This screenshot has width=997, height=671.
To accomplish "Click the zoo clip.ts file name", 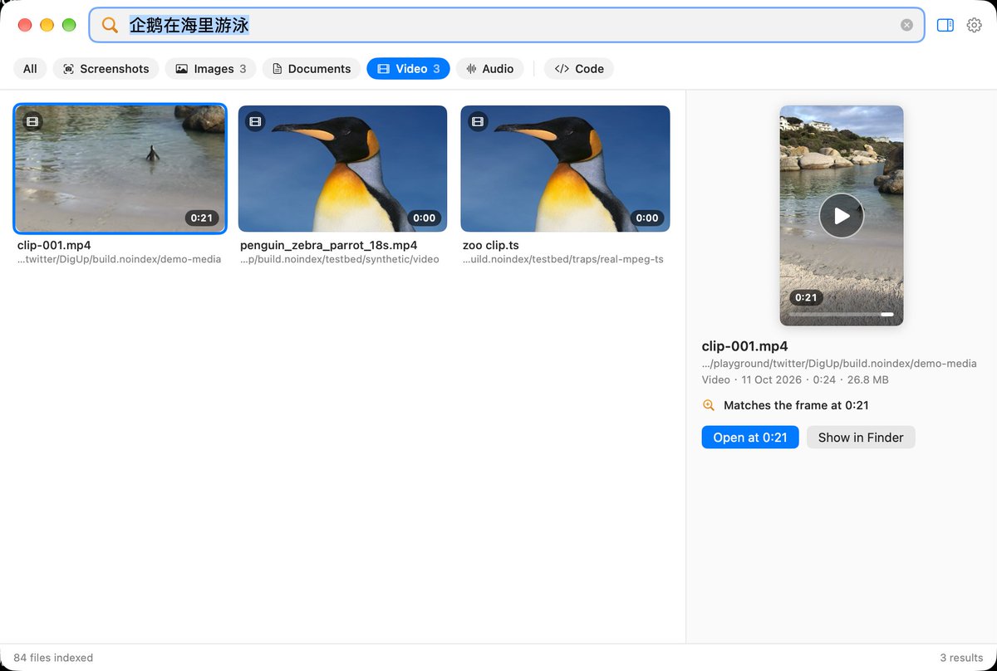I will [491, 245].
